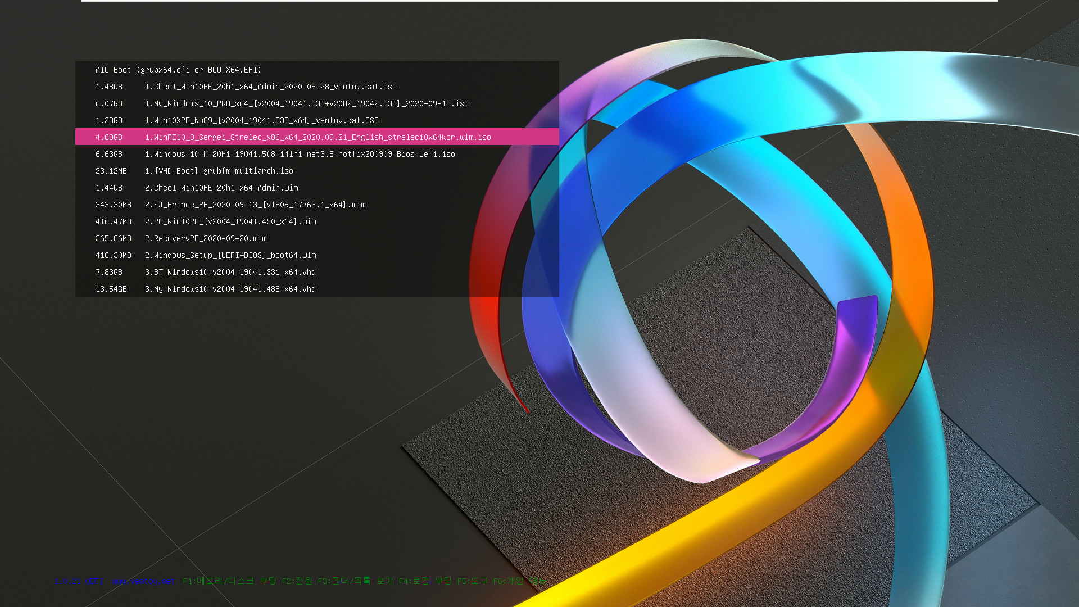1079x607 pixels.
Task: Click the 1.0.21 UEFI version text
Action: (x=79, y=581)
